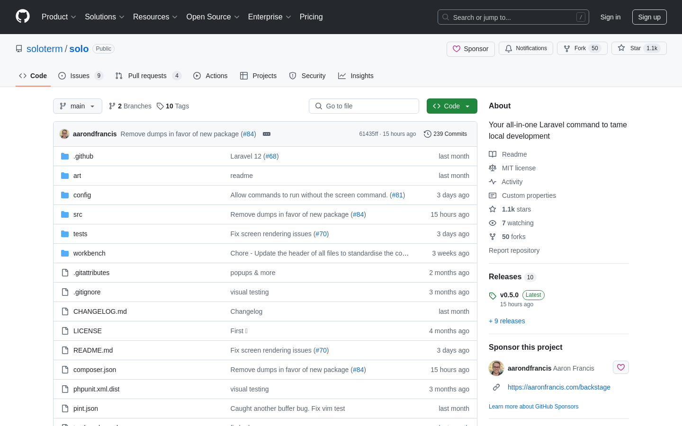Click the sponsor heart icon button beside Aaron Francis

(x=621, y=367)
